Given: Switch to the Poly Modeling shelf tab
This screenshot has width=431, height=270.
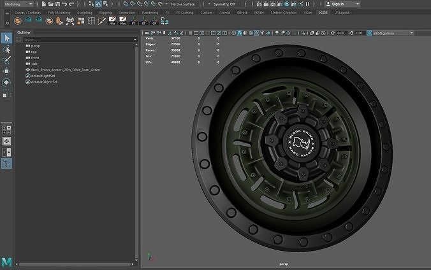Looking at the screenshot, I should 59,13.
